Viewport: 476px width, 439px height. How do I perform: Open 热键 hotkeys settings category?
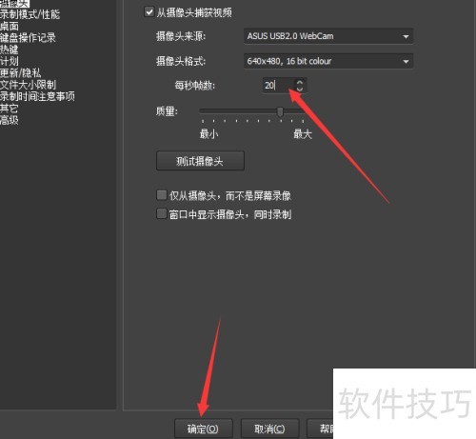pyautogui.click(x=10, y=50)
